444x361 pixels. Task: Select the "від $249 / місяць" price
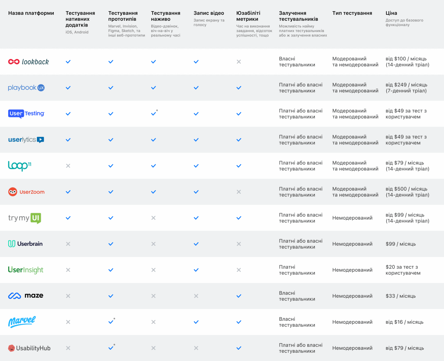pyautogui.click(x=406, y=85)
